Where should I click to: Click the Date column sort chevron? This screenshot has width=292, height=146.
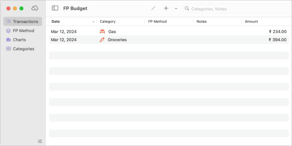pos(94,22)
